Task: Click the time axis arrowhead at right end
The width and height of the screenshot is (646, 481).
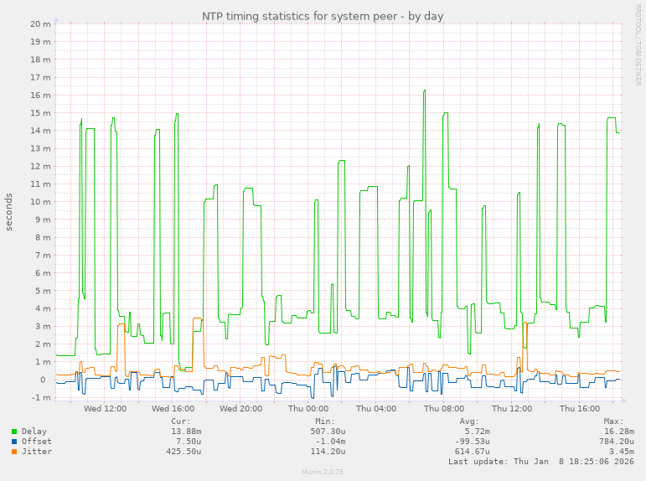Action: [624, 401]
